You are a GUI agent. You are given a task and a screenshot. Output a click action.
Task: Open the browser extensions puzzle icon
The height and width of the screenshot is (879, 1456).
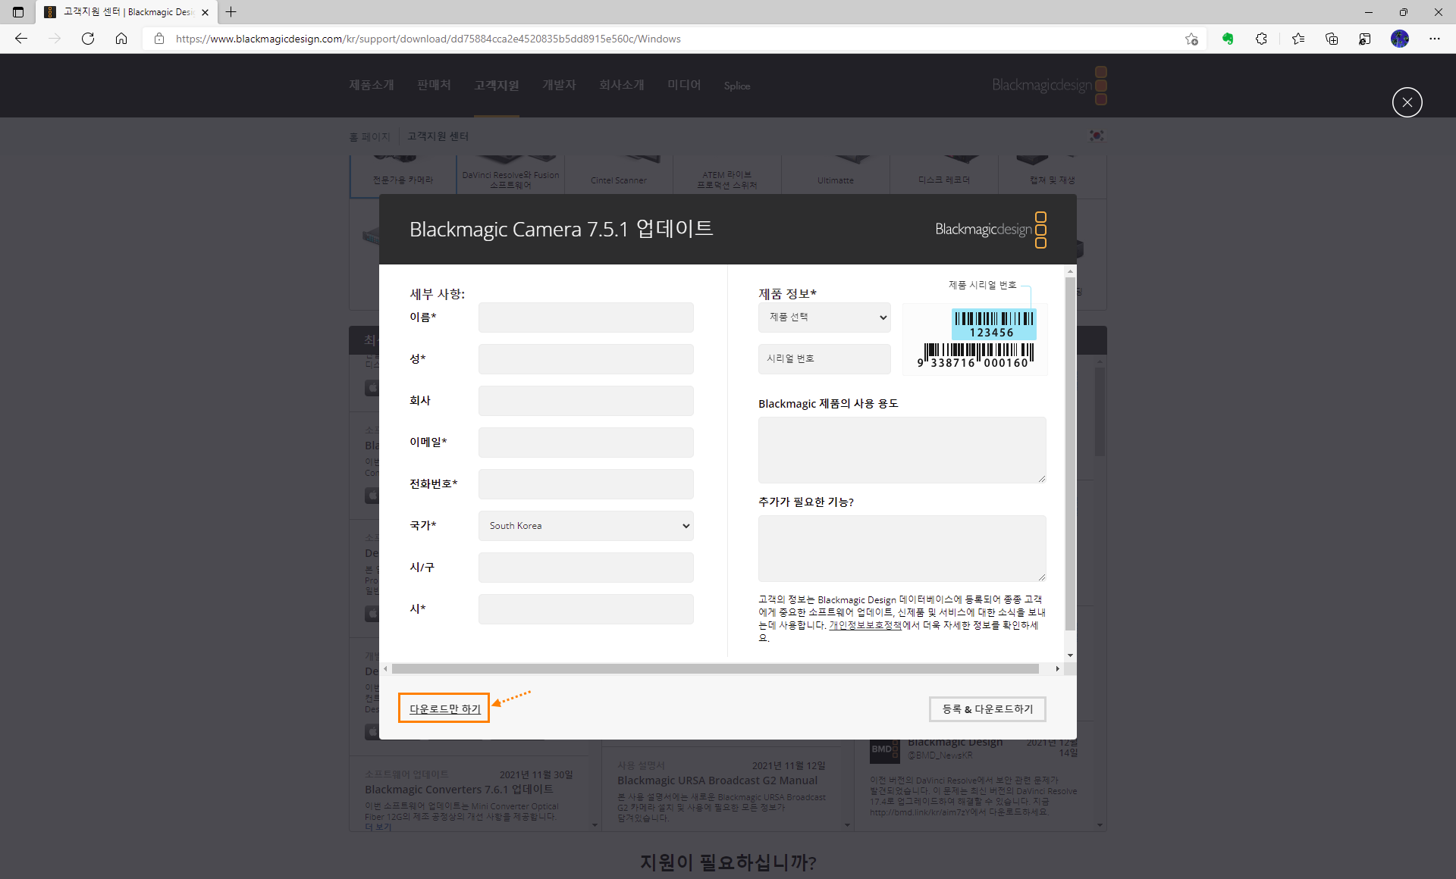(1261, 39)
